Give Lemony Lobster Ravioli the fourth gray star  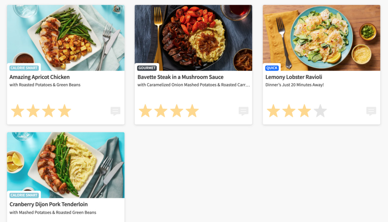[320, 111]
